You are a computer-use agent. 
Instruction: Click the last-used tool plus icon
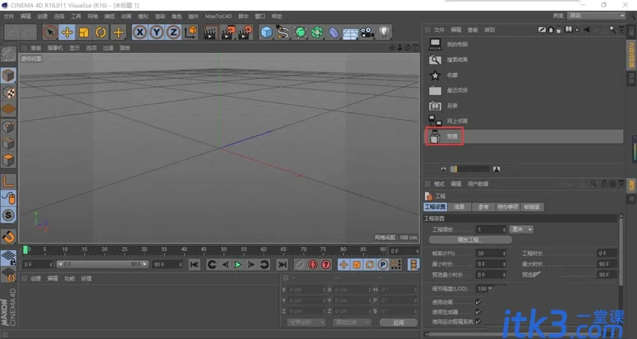click(x=118, y=32)
